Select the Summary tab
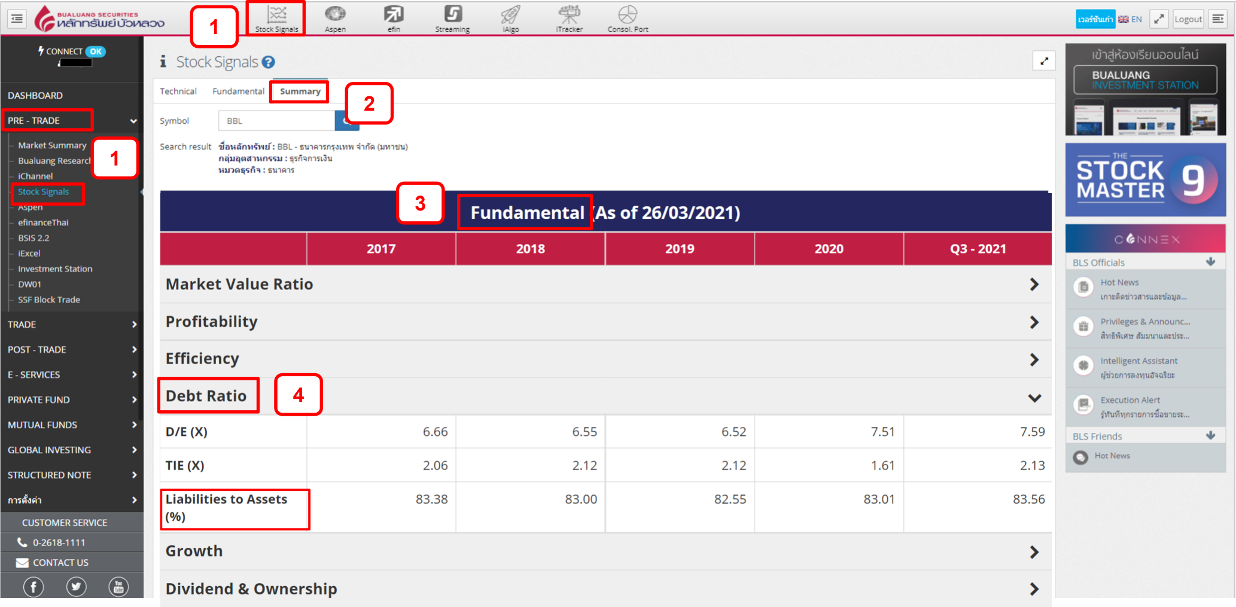This screenshot has width=1236, height=607. click(x=300, y=91)
